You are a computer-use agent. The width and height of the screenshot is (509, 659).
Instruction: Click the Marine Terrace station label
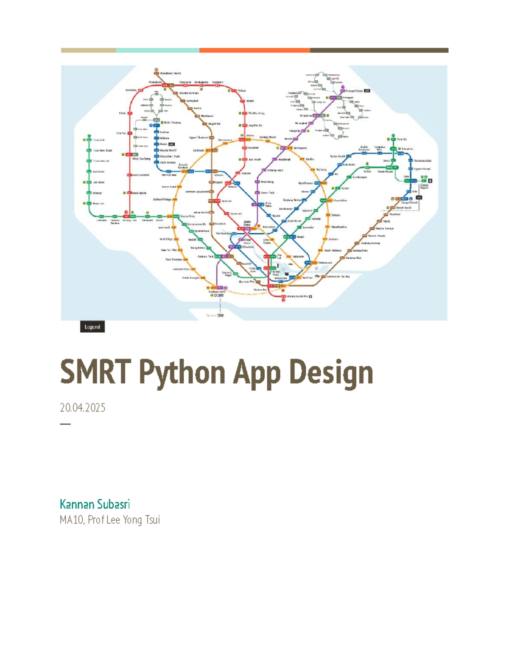point(384,228)
